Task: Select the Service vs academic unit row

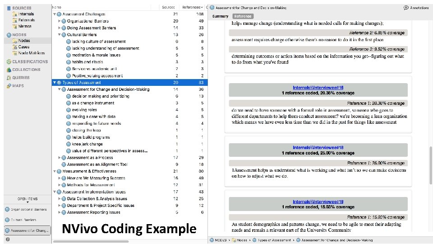Action: (x=129, y=69)
